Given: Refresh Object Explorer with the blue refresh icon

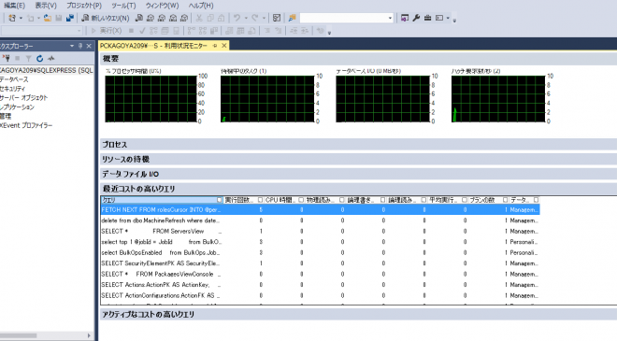Looking at the screenshot, I should 40,59.
